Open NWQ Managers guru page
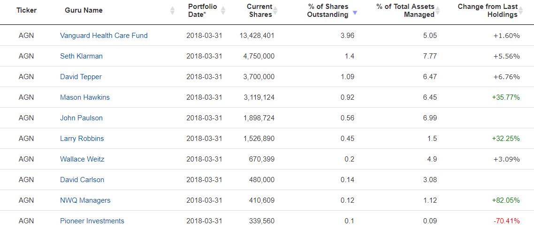 (x=85, y=200)
